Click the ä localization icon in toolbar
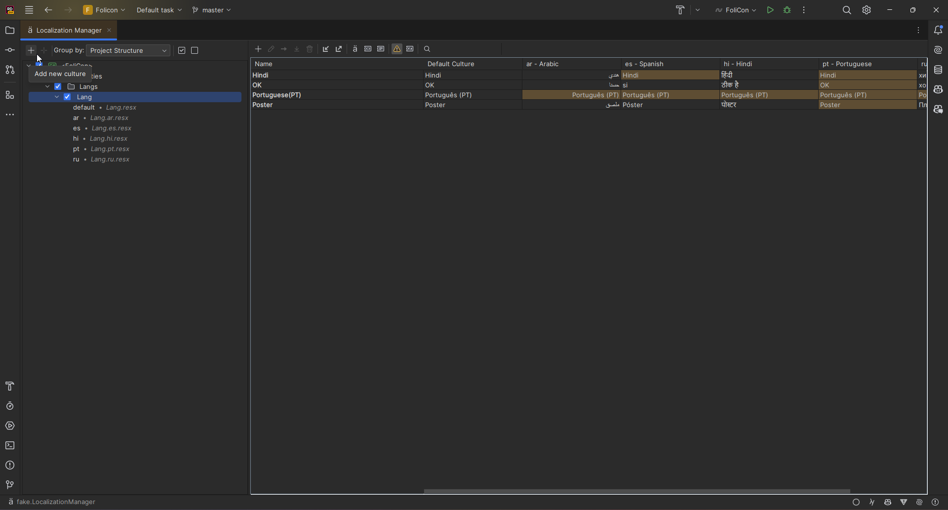 pyautogui.click(x=355, y=49)
